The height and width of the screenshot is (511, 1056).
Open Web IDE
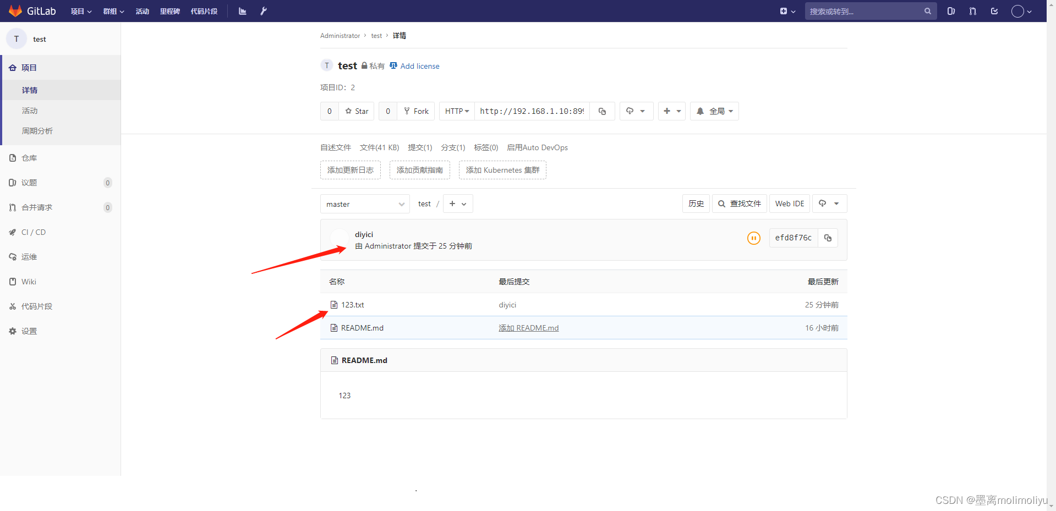[790, 204]
